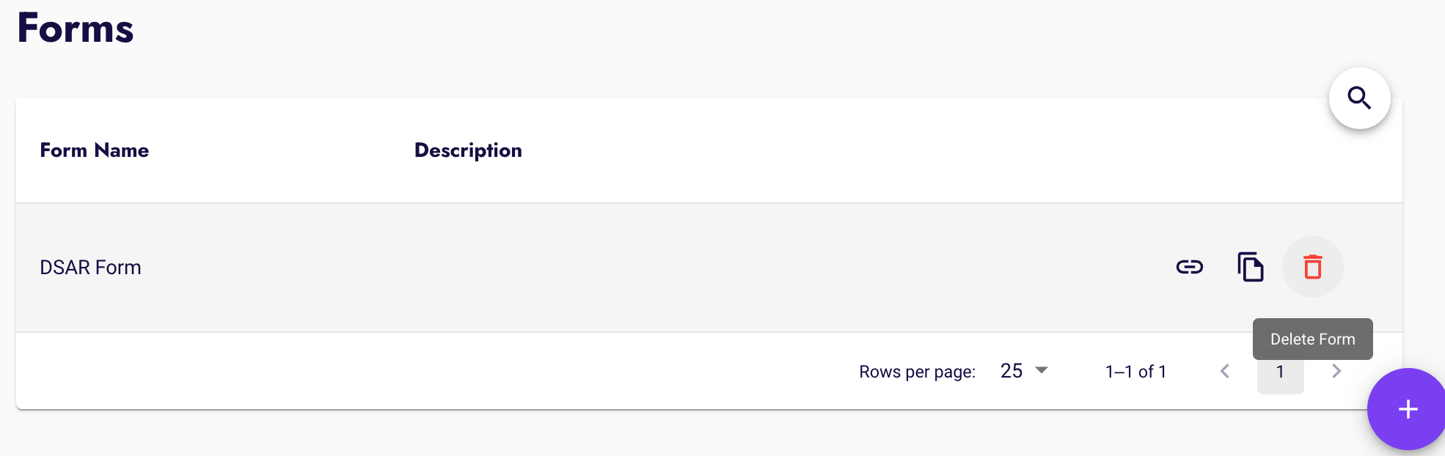Click the blank header area right of Description
The height and width of the screenshot is (456, 1445).
point(880,150)
